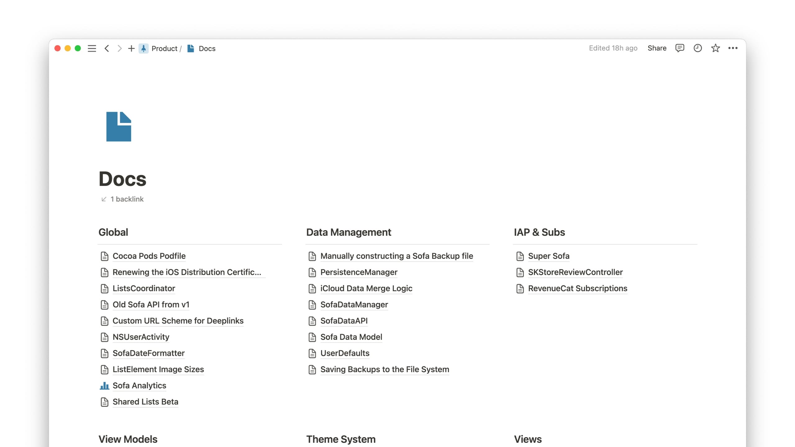Open the sidebar hamburger menu

[x=92, y=48]
